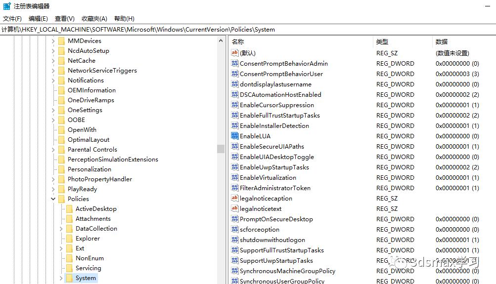Select the Servicing key
The height and width of the screenshot is (284, 496).
88,268
